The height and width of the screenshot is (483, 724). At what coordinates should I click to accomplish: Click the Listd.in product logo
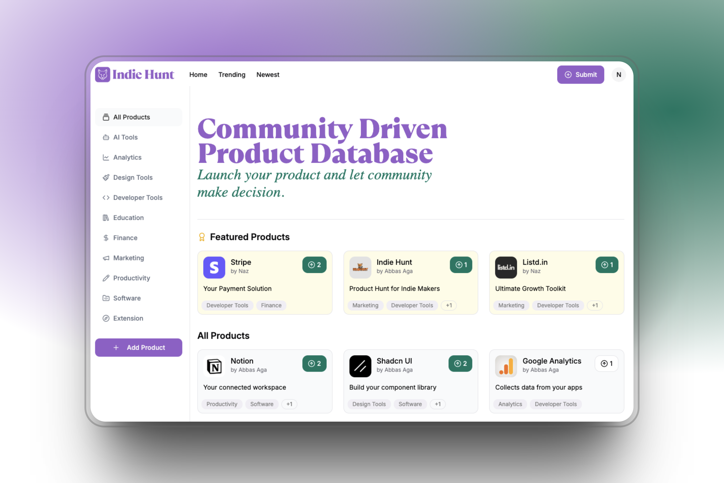[506, 267]
